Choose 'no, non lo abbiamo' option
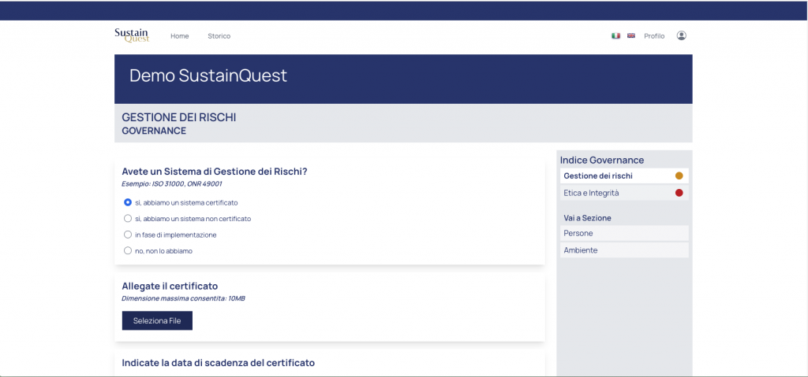The width and height of the screenshot is (808, 377). tap(128, 251)
